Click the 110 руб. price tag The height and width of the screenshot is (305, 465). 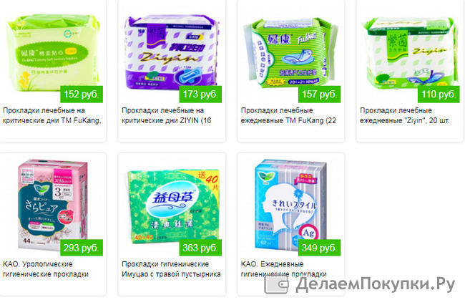(x=439, y=95)
